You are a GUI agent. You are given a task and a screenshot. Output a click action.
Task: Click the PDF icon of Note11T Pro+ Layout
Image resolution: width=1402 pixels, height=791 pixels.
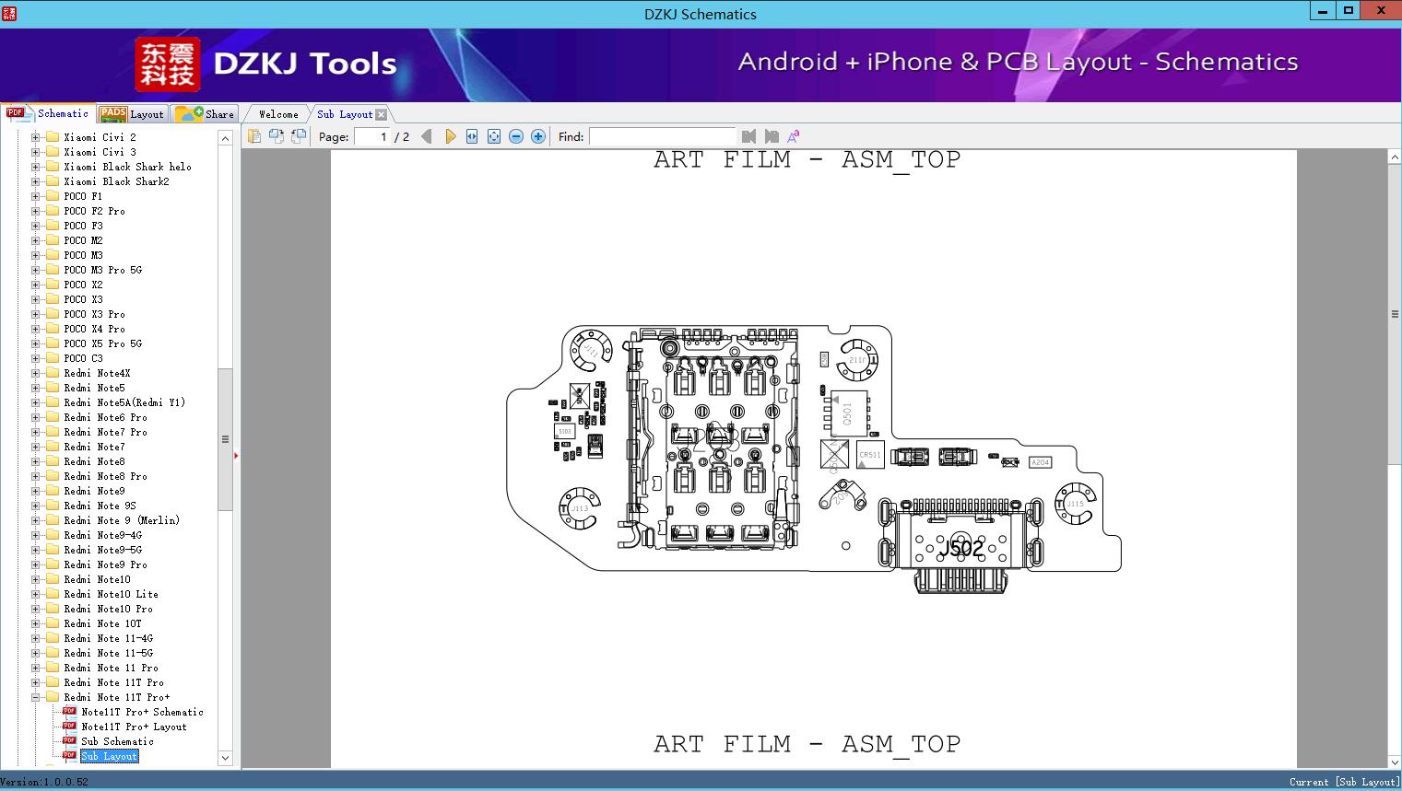(69, 727)
